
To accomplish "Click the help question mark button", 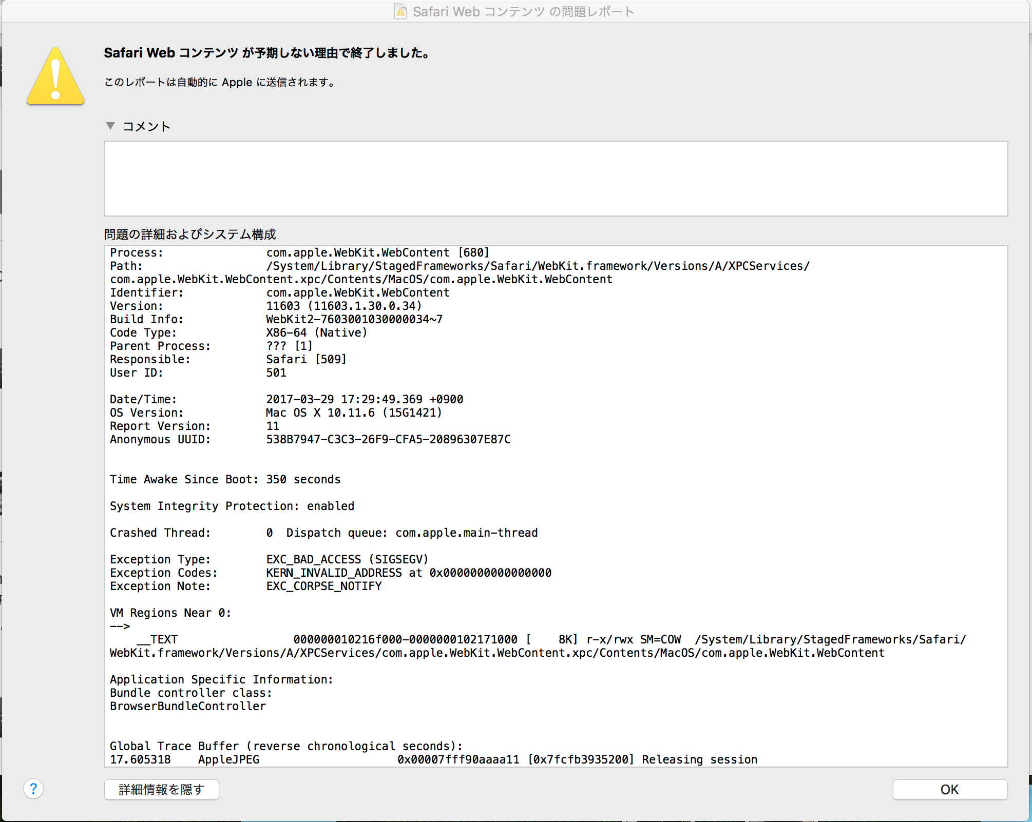I will point(33,789).
